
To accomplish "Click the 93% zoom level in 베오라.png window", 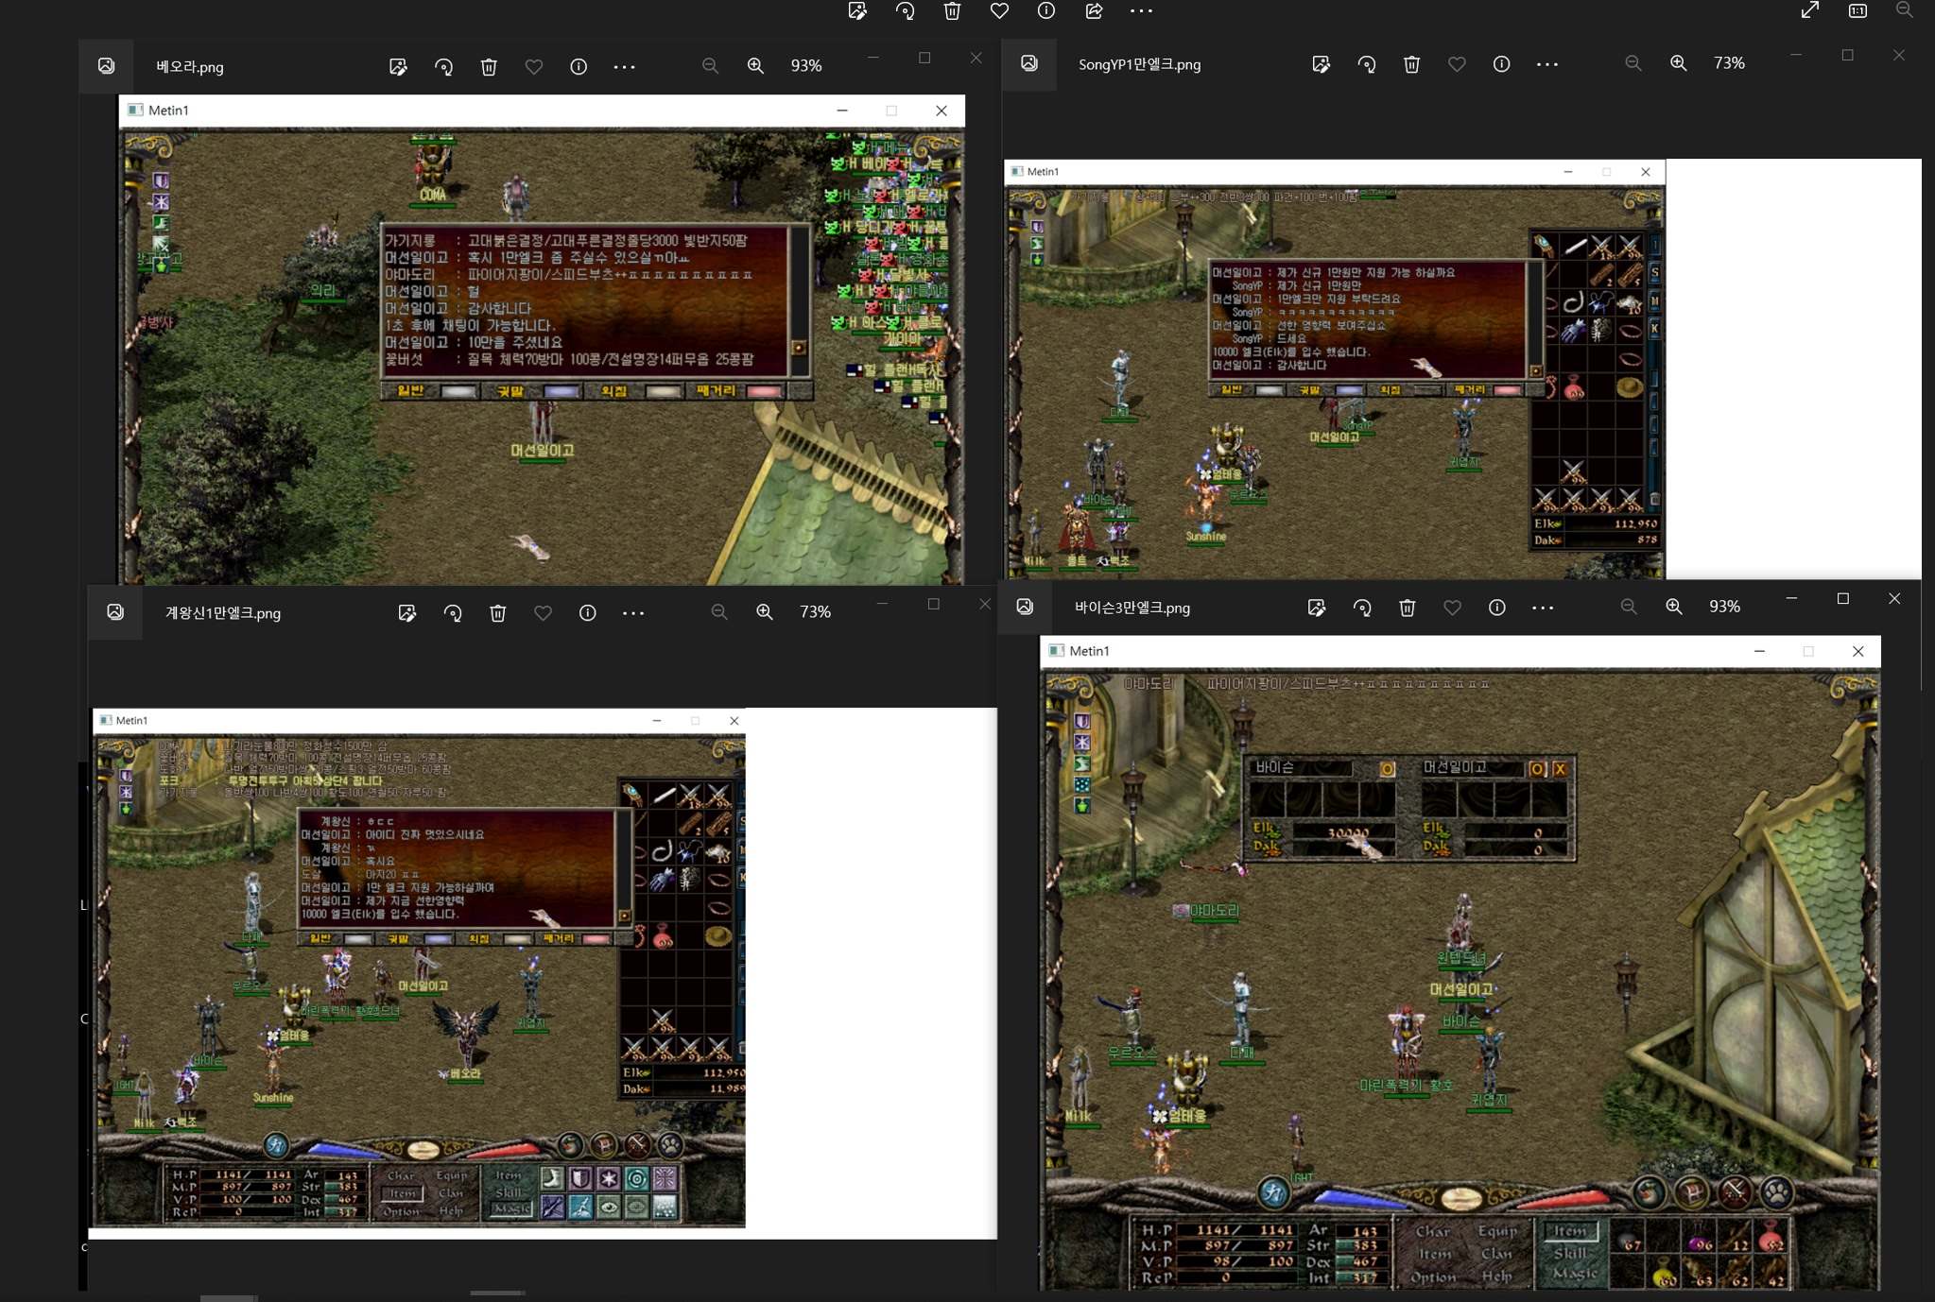I will 806,66.
